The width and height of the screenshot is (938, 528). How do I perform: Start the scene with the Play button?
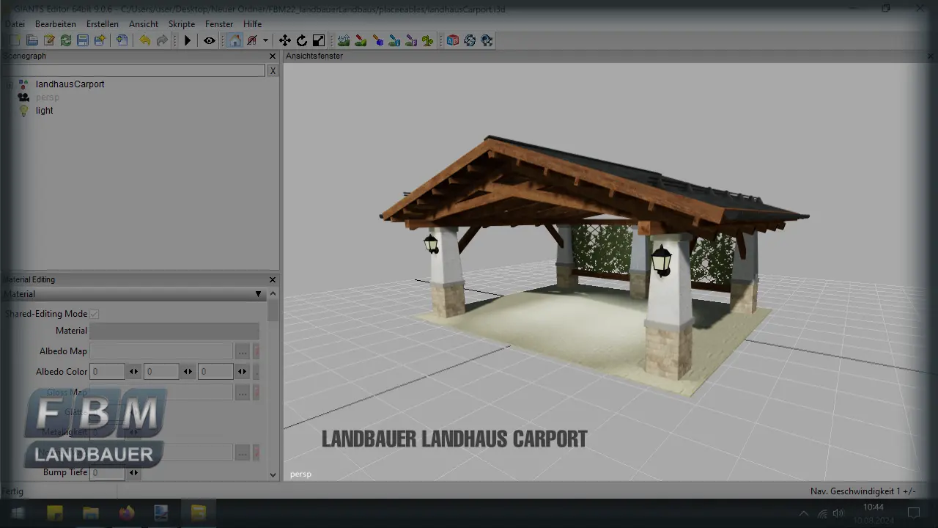pyautogui.click(x=187, y=40)
